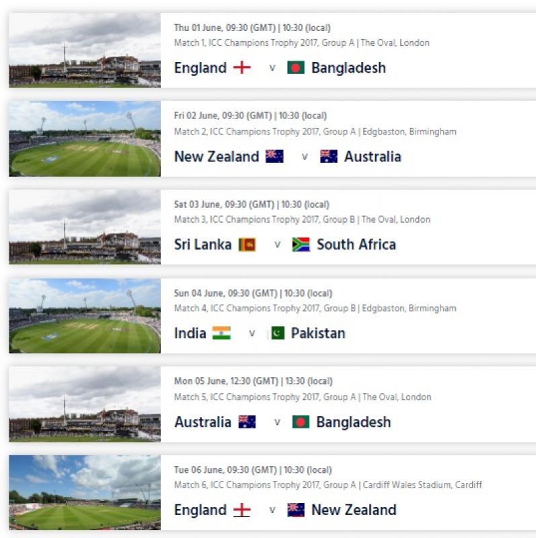Click the England flag in Match 1
This screenshot has height=538, width=536.
coord(242,68)
